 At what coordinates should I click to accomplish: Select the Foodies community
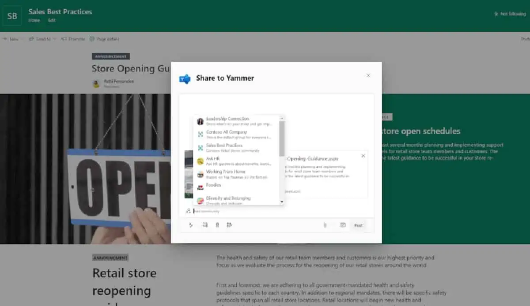[x=237, y=187]
